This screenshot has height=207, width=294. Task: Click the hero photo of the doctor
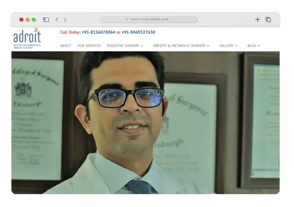click(146, 123)
